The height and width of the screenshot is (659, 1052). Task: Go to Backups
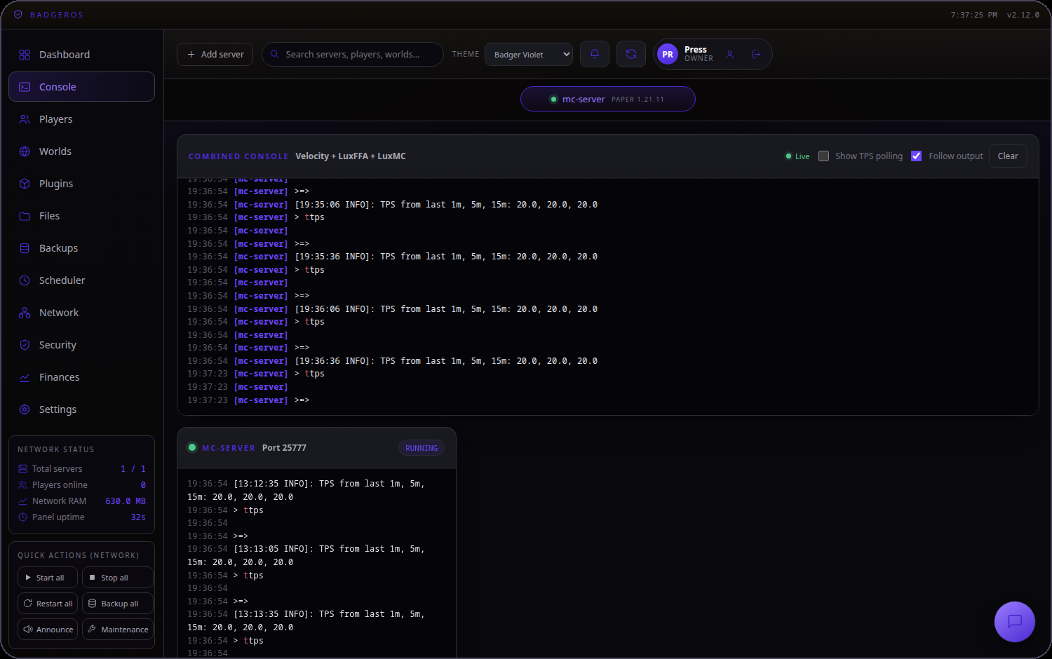[81, 248]
